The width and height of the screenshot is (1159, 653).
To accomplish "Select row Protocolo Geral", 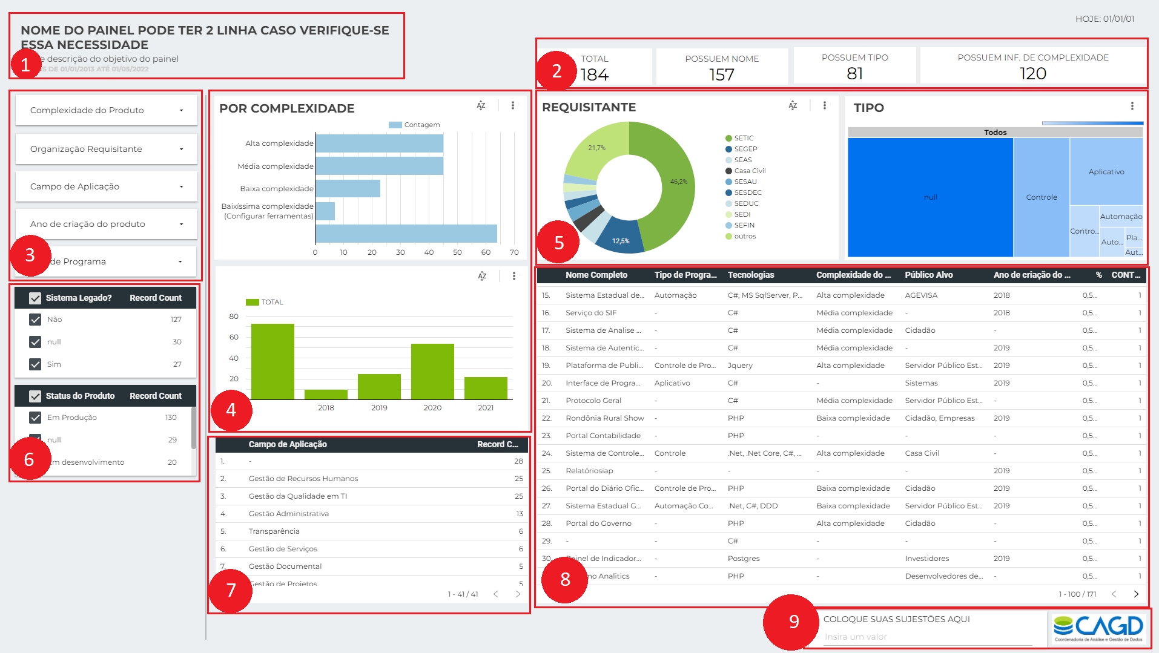I will tap(841, 401).
